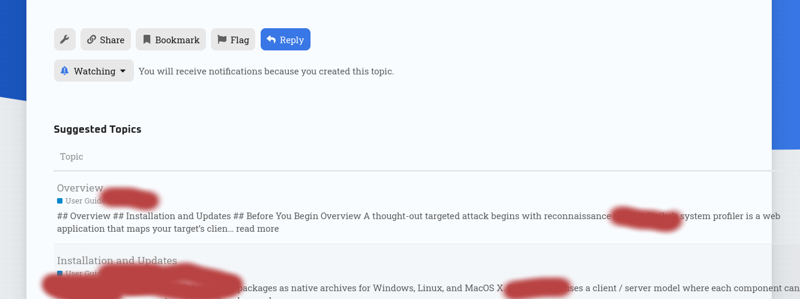800x299 pixels.
Task: Click the curved reply arrow icon
Action: pos(271,40)
